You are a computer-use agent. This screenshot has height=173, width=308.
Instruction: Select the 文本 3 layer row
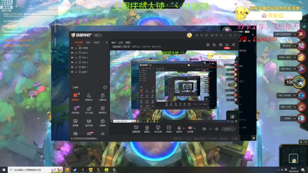[89, 57]
